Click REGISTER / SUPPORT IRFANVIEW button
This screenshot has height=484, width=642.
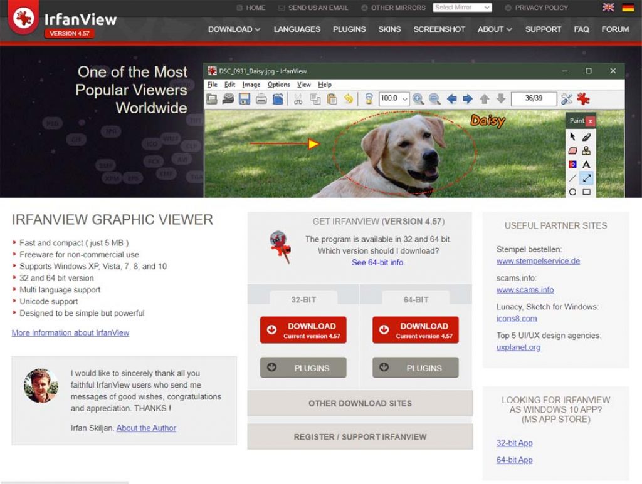(x=360, y=436)
